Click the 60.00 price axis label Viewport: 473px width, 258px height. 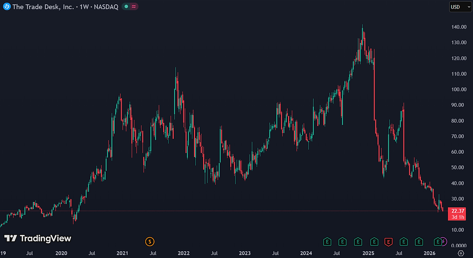point(458,152)
